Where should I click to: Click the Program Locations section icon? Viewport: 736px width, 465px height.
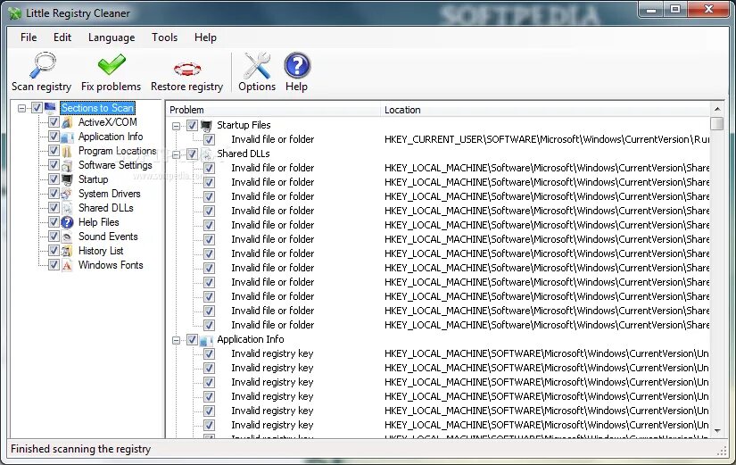67,151
